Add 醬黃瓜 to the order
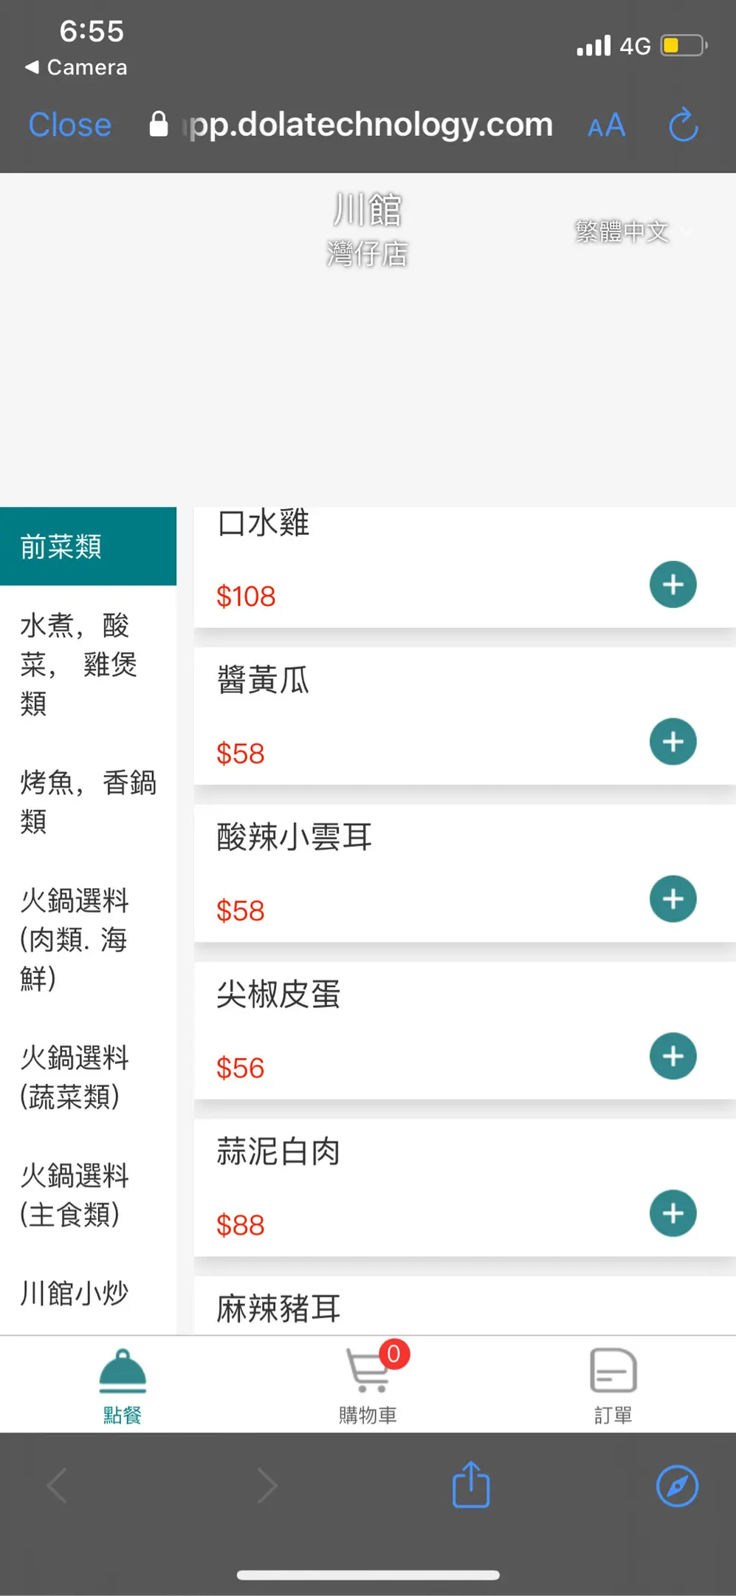736x1596 pixels. tap(673, 742)
